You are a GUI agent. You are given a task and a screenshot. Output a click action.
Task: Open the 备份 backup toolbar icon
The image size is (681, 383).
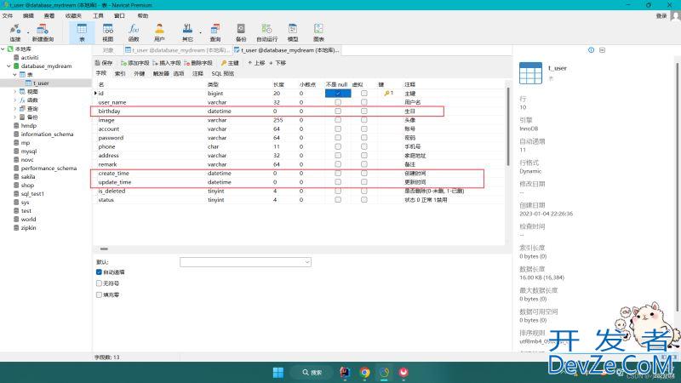point(241,30)
